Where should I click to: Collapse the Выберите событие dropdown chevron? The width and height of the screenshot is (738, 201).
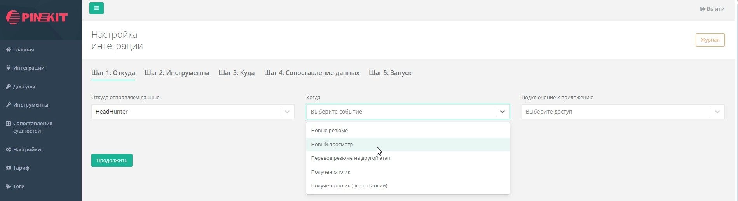pyautogui.click(x=502, y=112)
